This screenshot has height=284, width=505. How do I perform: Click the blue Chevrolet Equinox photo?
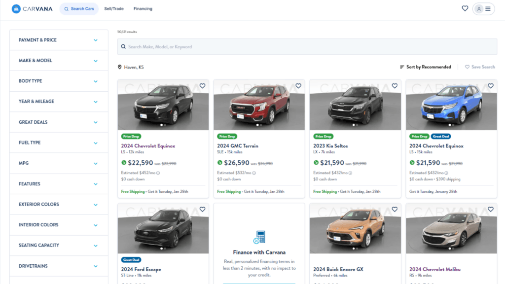click(452, 105)
